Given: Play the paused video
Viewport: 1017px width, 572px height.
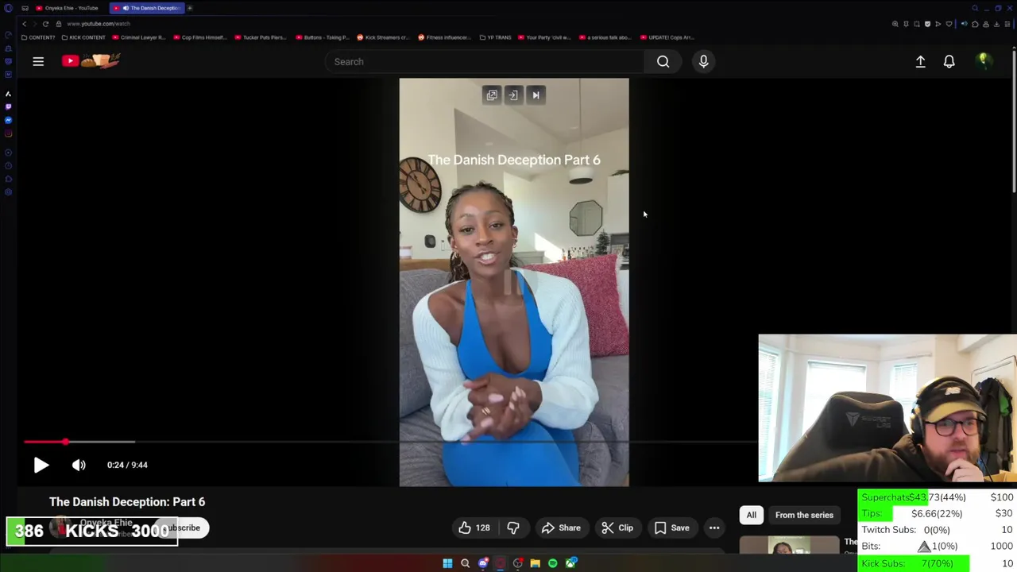Looking at the screenshot, I should pos(41,466).
